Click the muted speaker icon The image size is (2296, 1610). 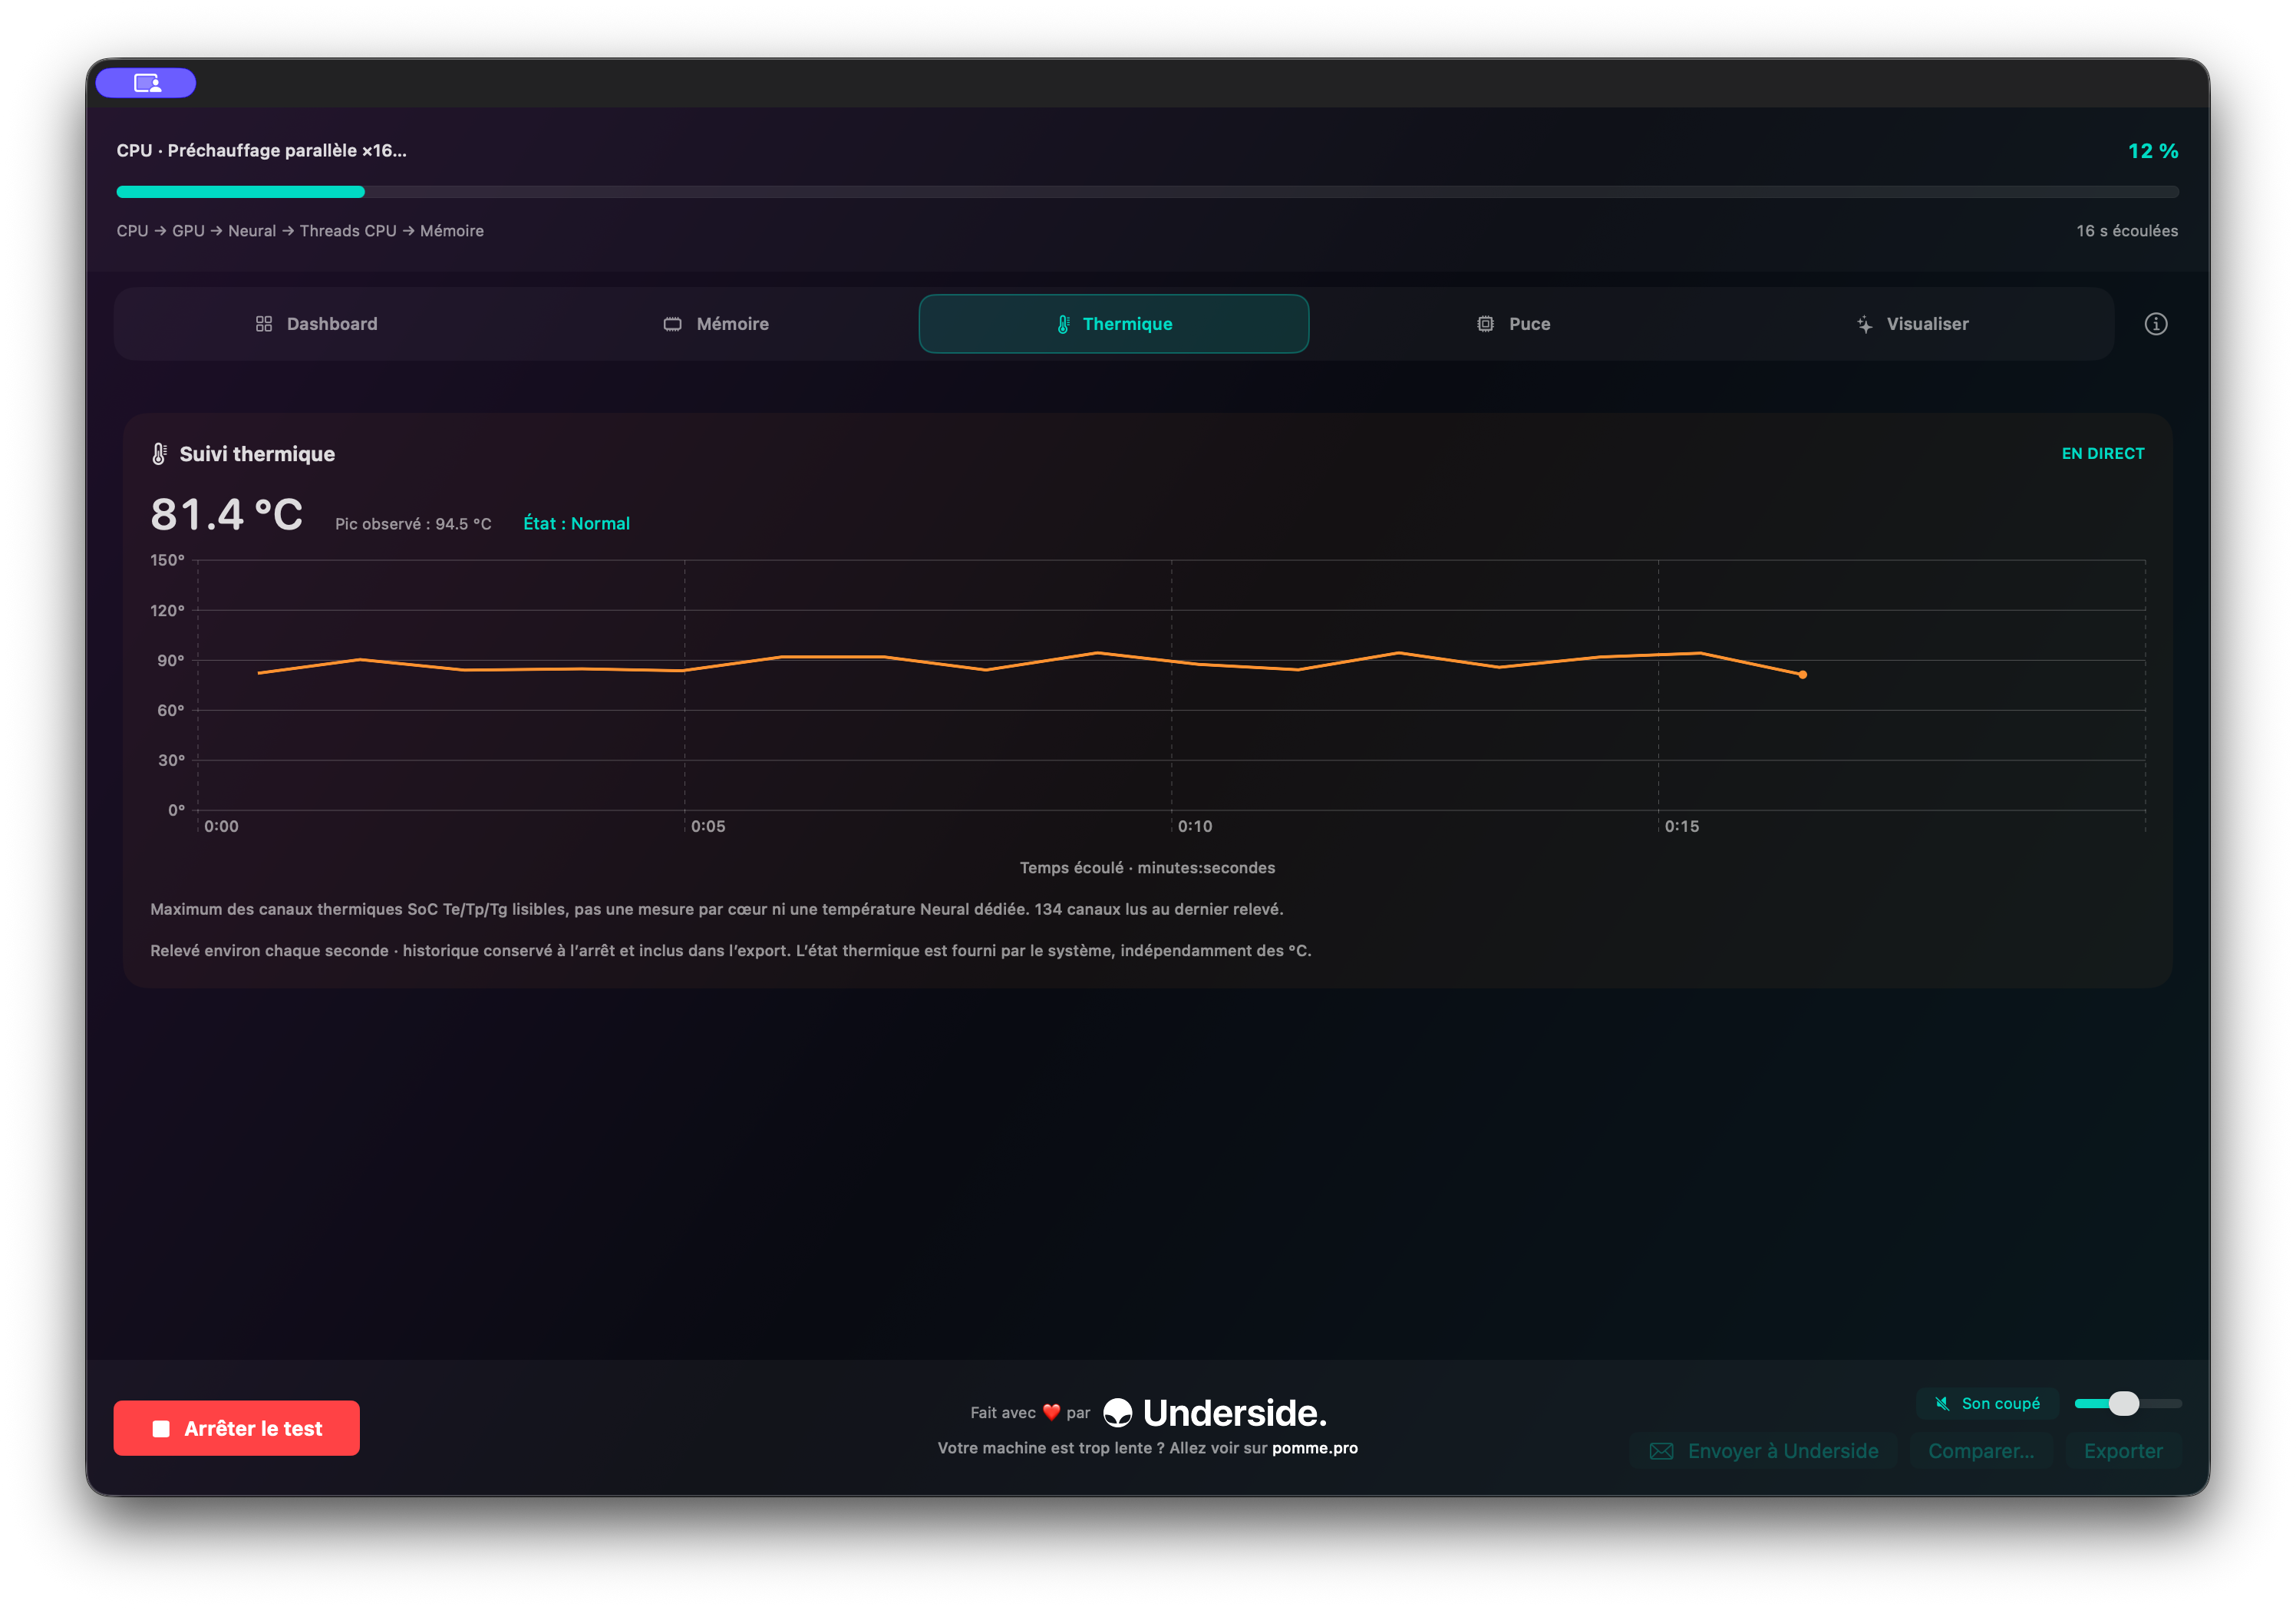pyautogui.click(x=1942, y=1404)
